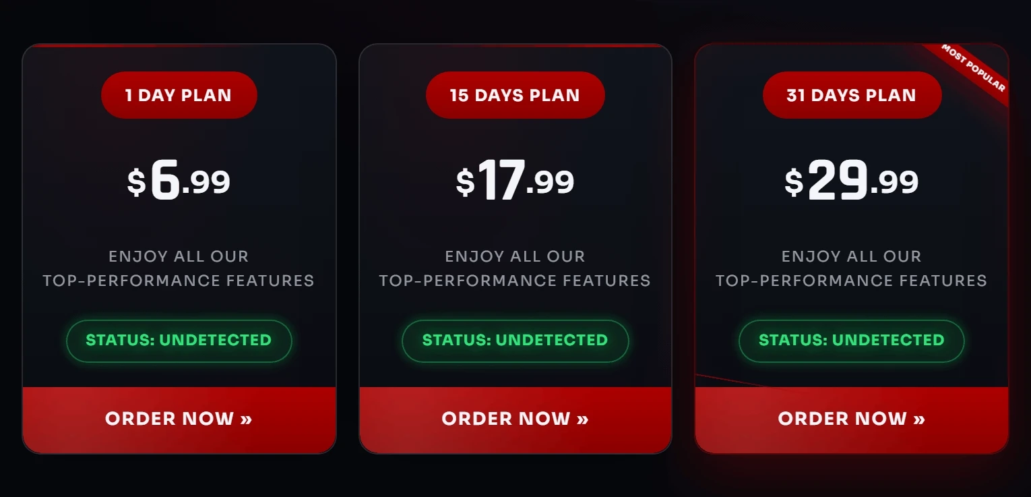
Task: Select the 31 Days Plan red badge
Action: pos(851,95)
